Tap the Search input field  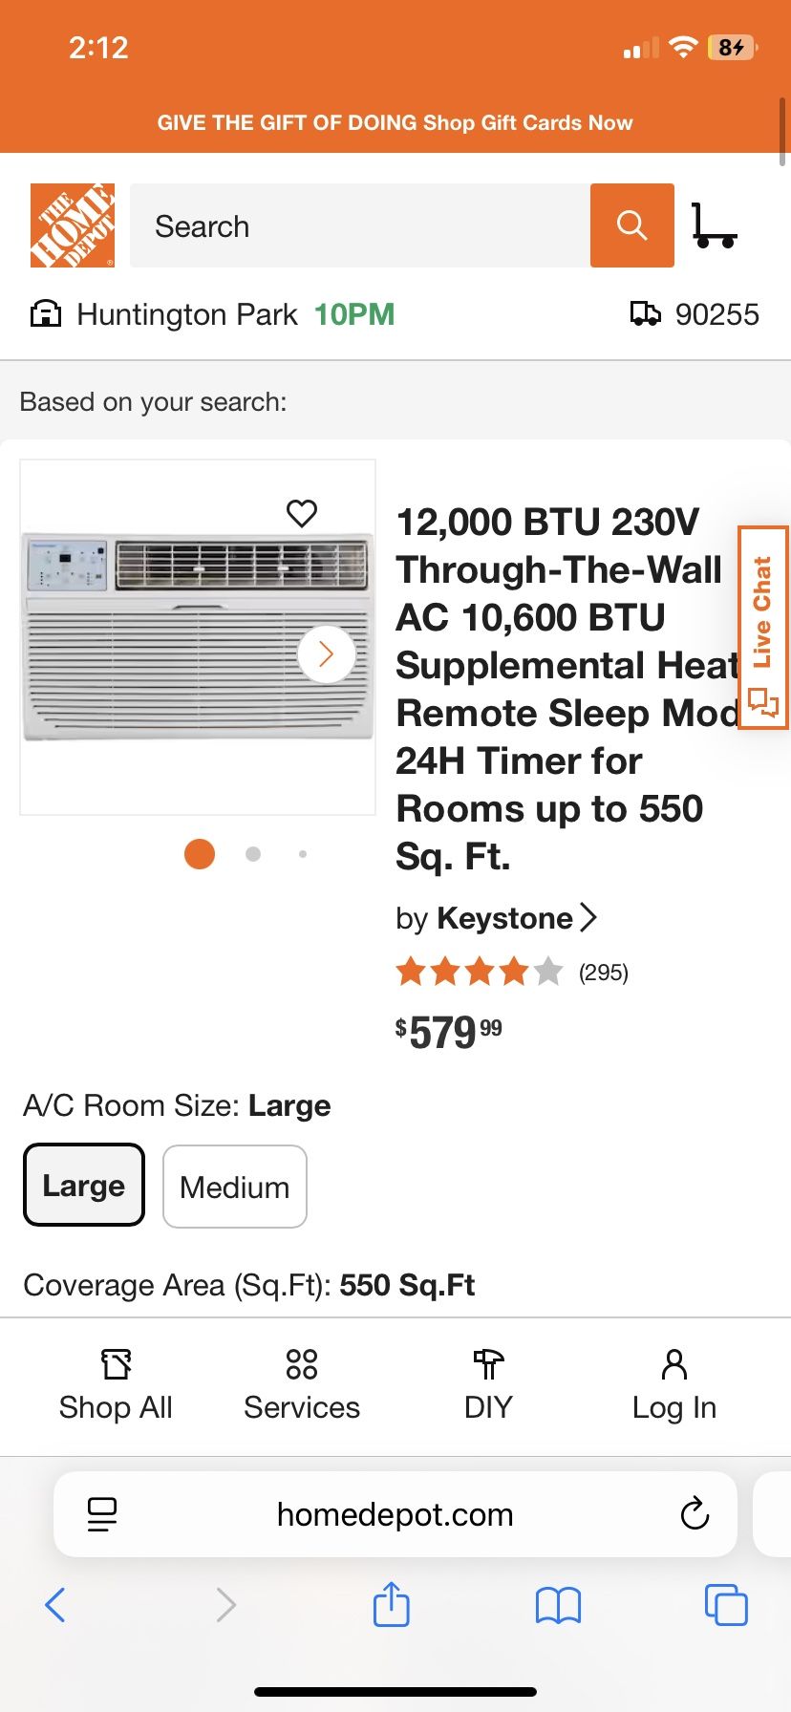[359, 225]
